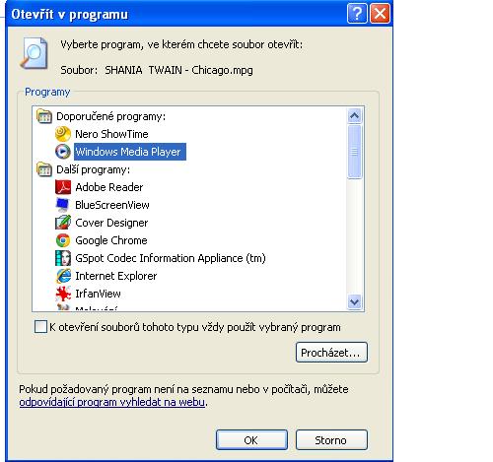Enable always use selected program checkbox
The height and width of the screenshot is (462, 493).
40,327
